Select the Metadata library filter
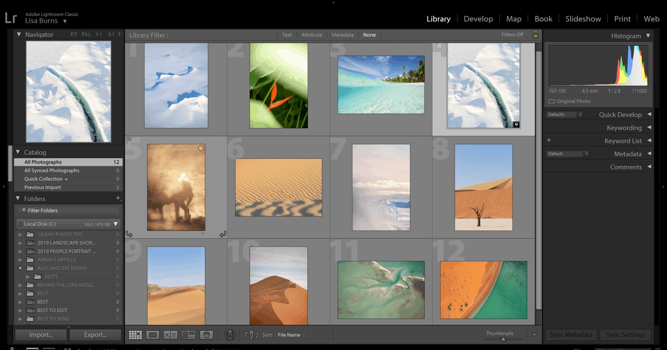The width and height of the screenshot is (667, 350). [x=342, y=35]
